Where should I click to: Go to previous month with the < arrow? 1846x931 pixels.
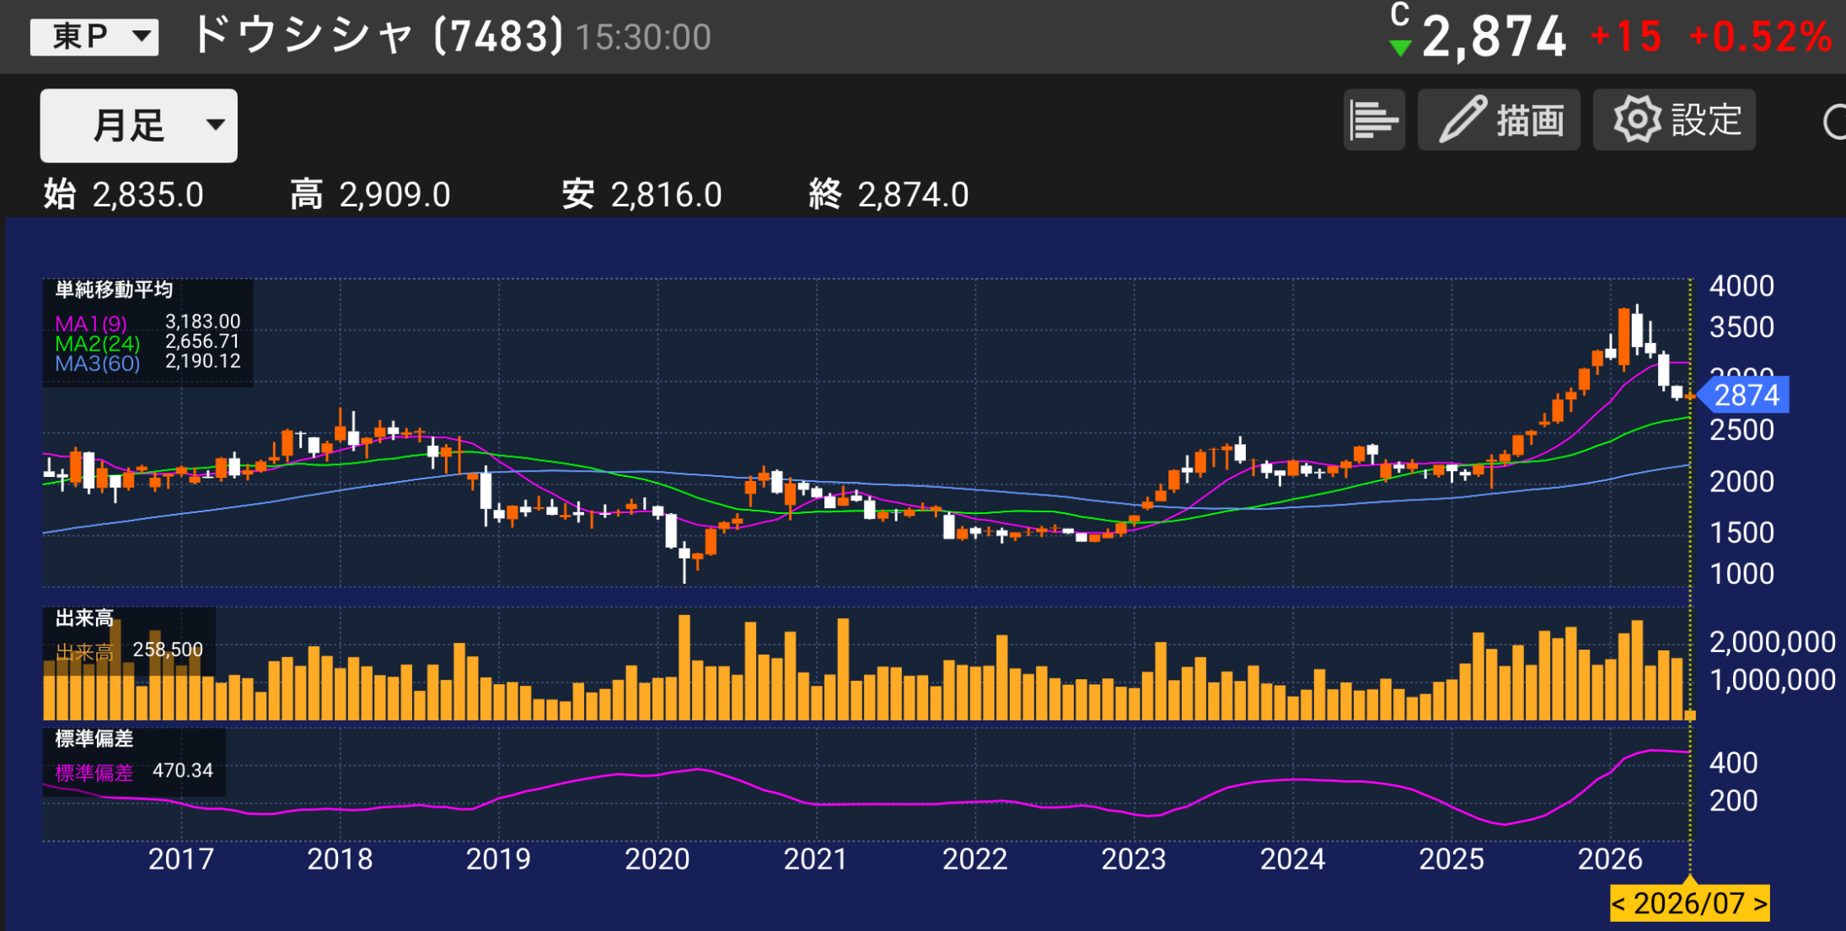coord(1618,904)
